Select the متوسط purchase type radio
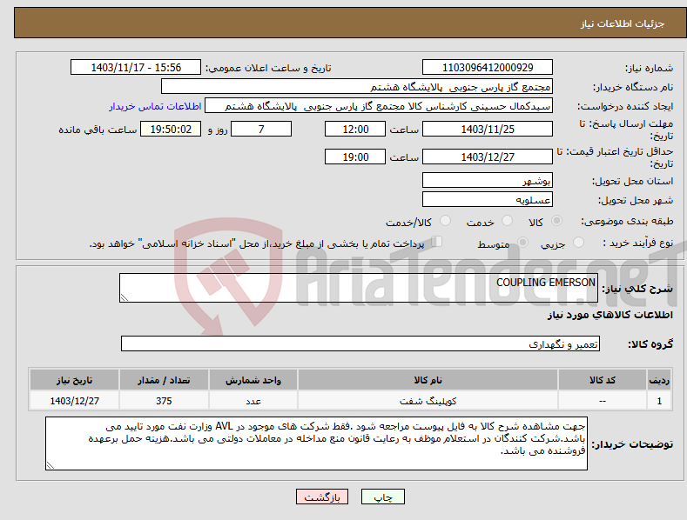687x520 pixels. pyautogui.click(x=522, y=243)
